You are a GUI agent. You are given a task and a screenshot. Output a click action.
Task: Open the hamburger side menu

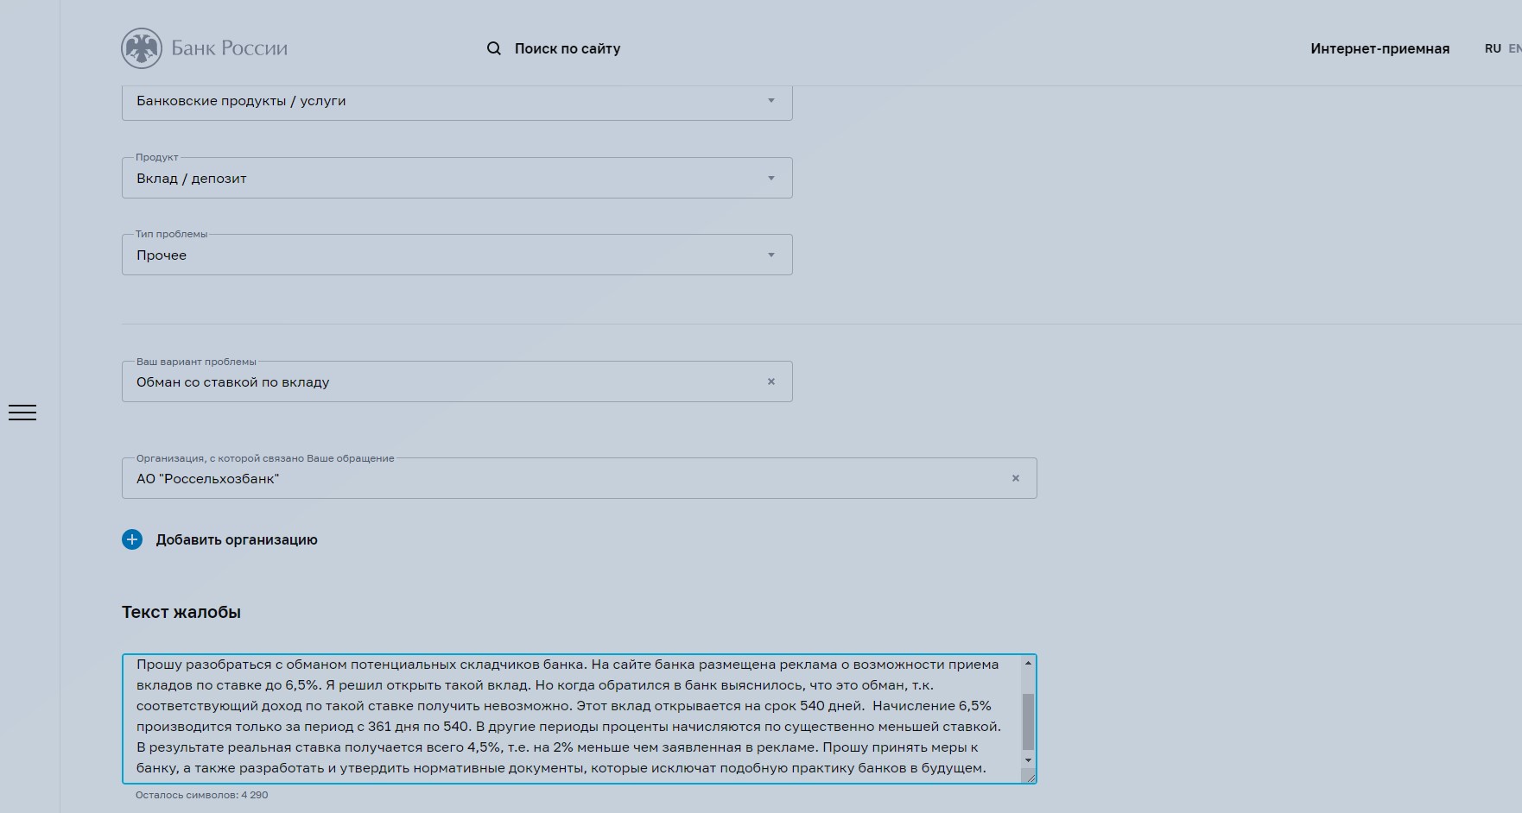tap(22, 413)
